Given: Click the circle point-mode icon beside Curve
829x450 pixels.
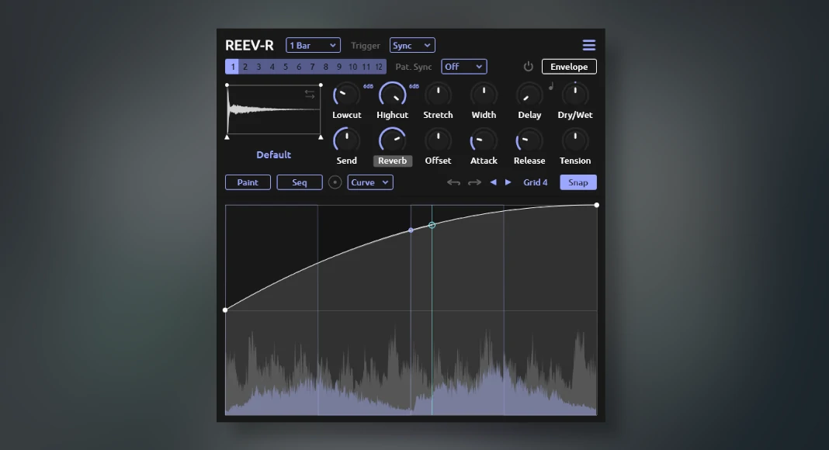Looking at the screenshot, I should pos(335,183).
